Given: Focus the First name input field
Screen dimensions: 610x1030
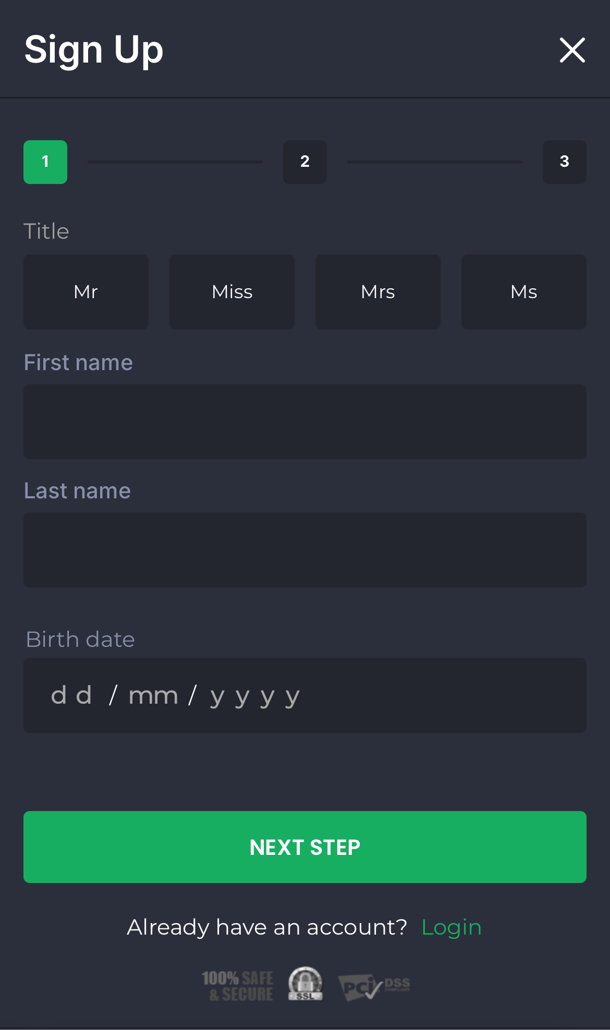Looking at the screenshot, I should pos(305,422).
